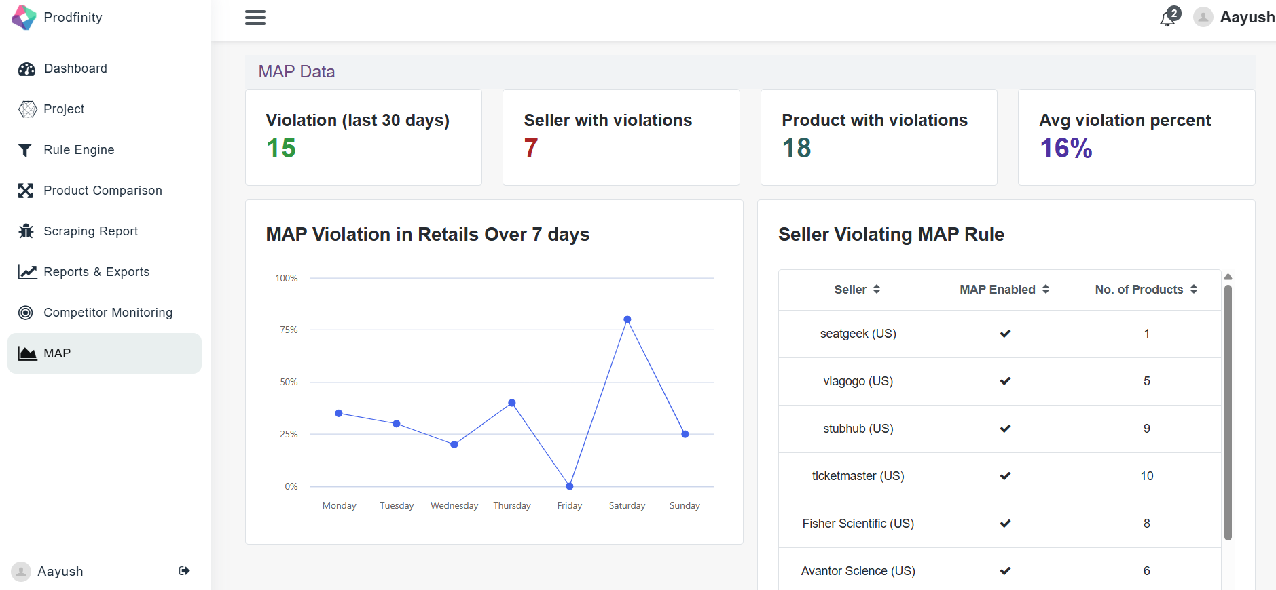Click MAP Violation in Retails heading

tap(428, 235)
